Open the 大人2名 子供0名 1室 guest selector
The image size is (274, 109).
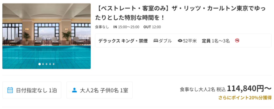click(x=100, y=90)
